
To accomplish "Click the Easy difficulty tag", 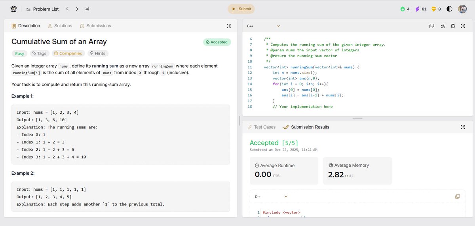I will 19,53.
